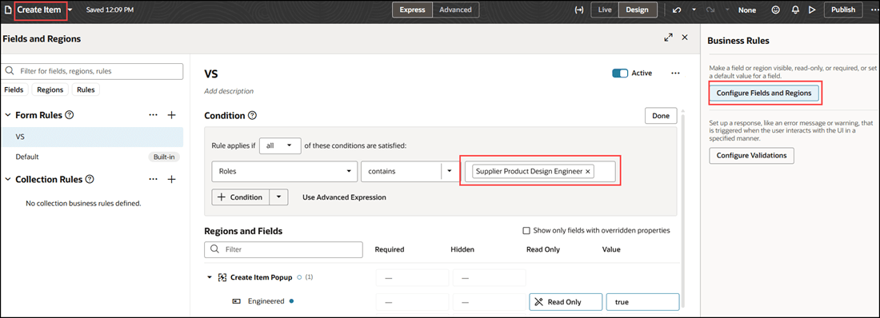Viewport: 880px width, 318px height.
Task: Click the + Condition button
Action: (240, 197)
